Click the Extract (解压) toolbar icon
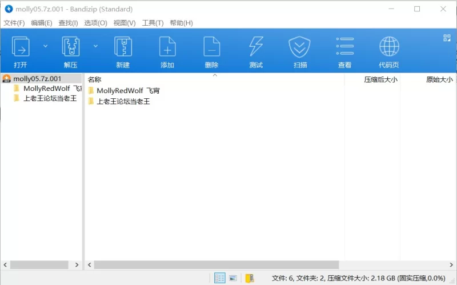 [x=70, y=47]
